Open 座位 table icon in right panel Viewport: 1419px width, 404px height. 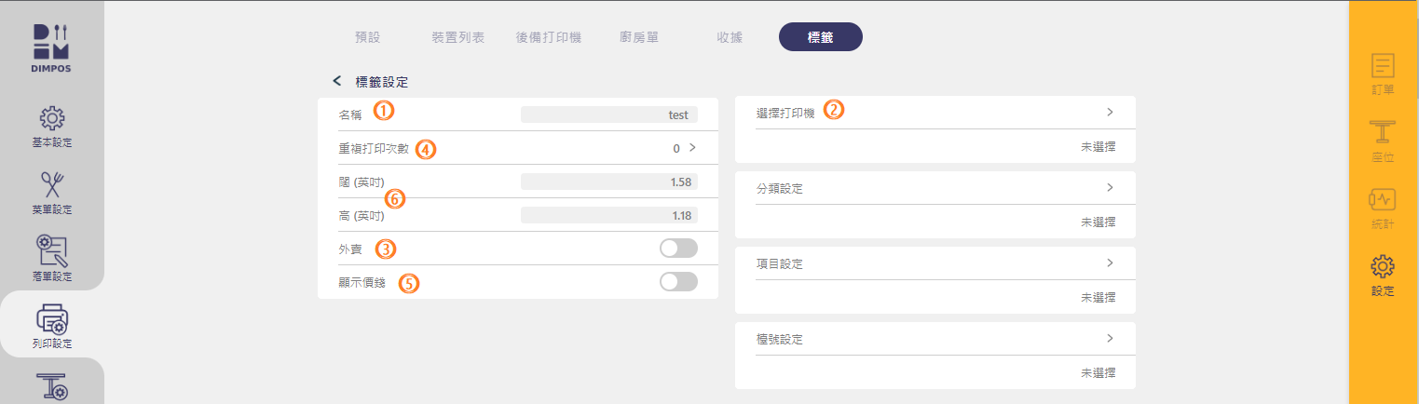1383,133
